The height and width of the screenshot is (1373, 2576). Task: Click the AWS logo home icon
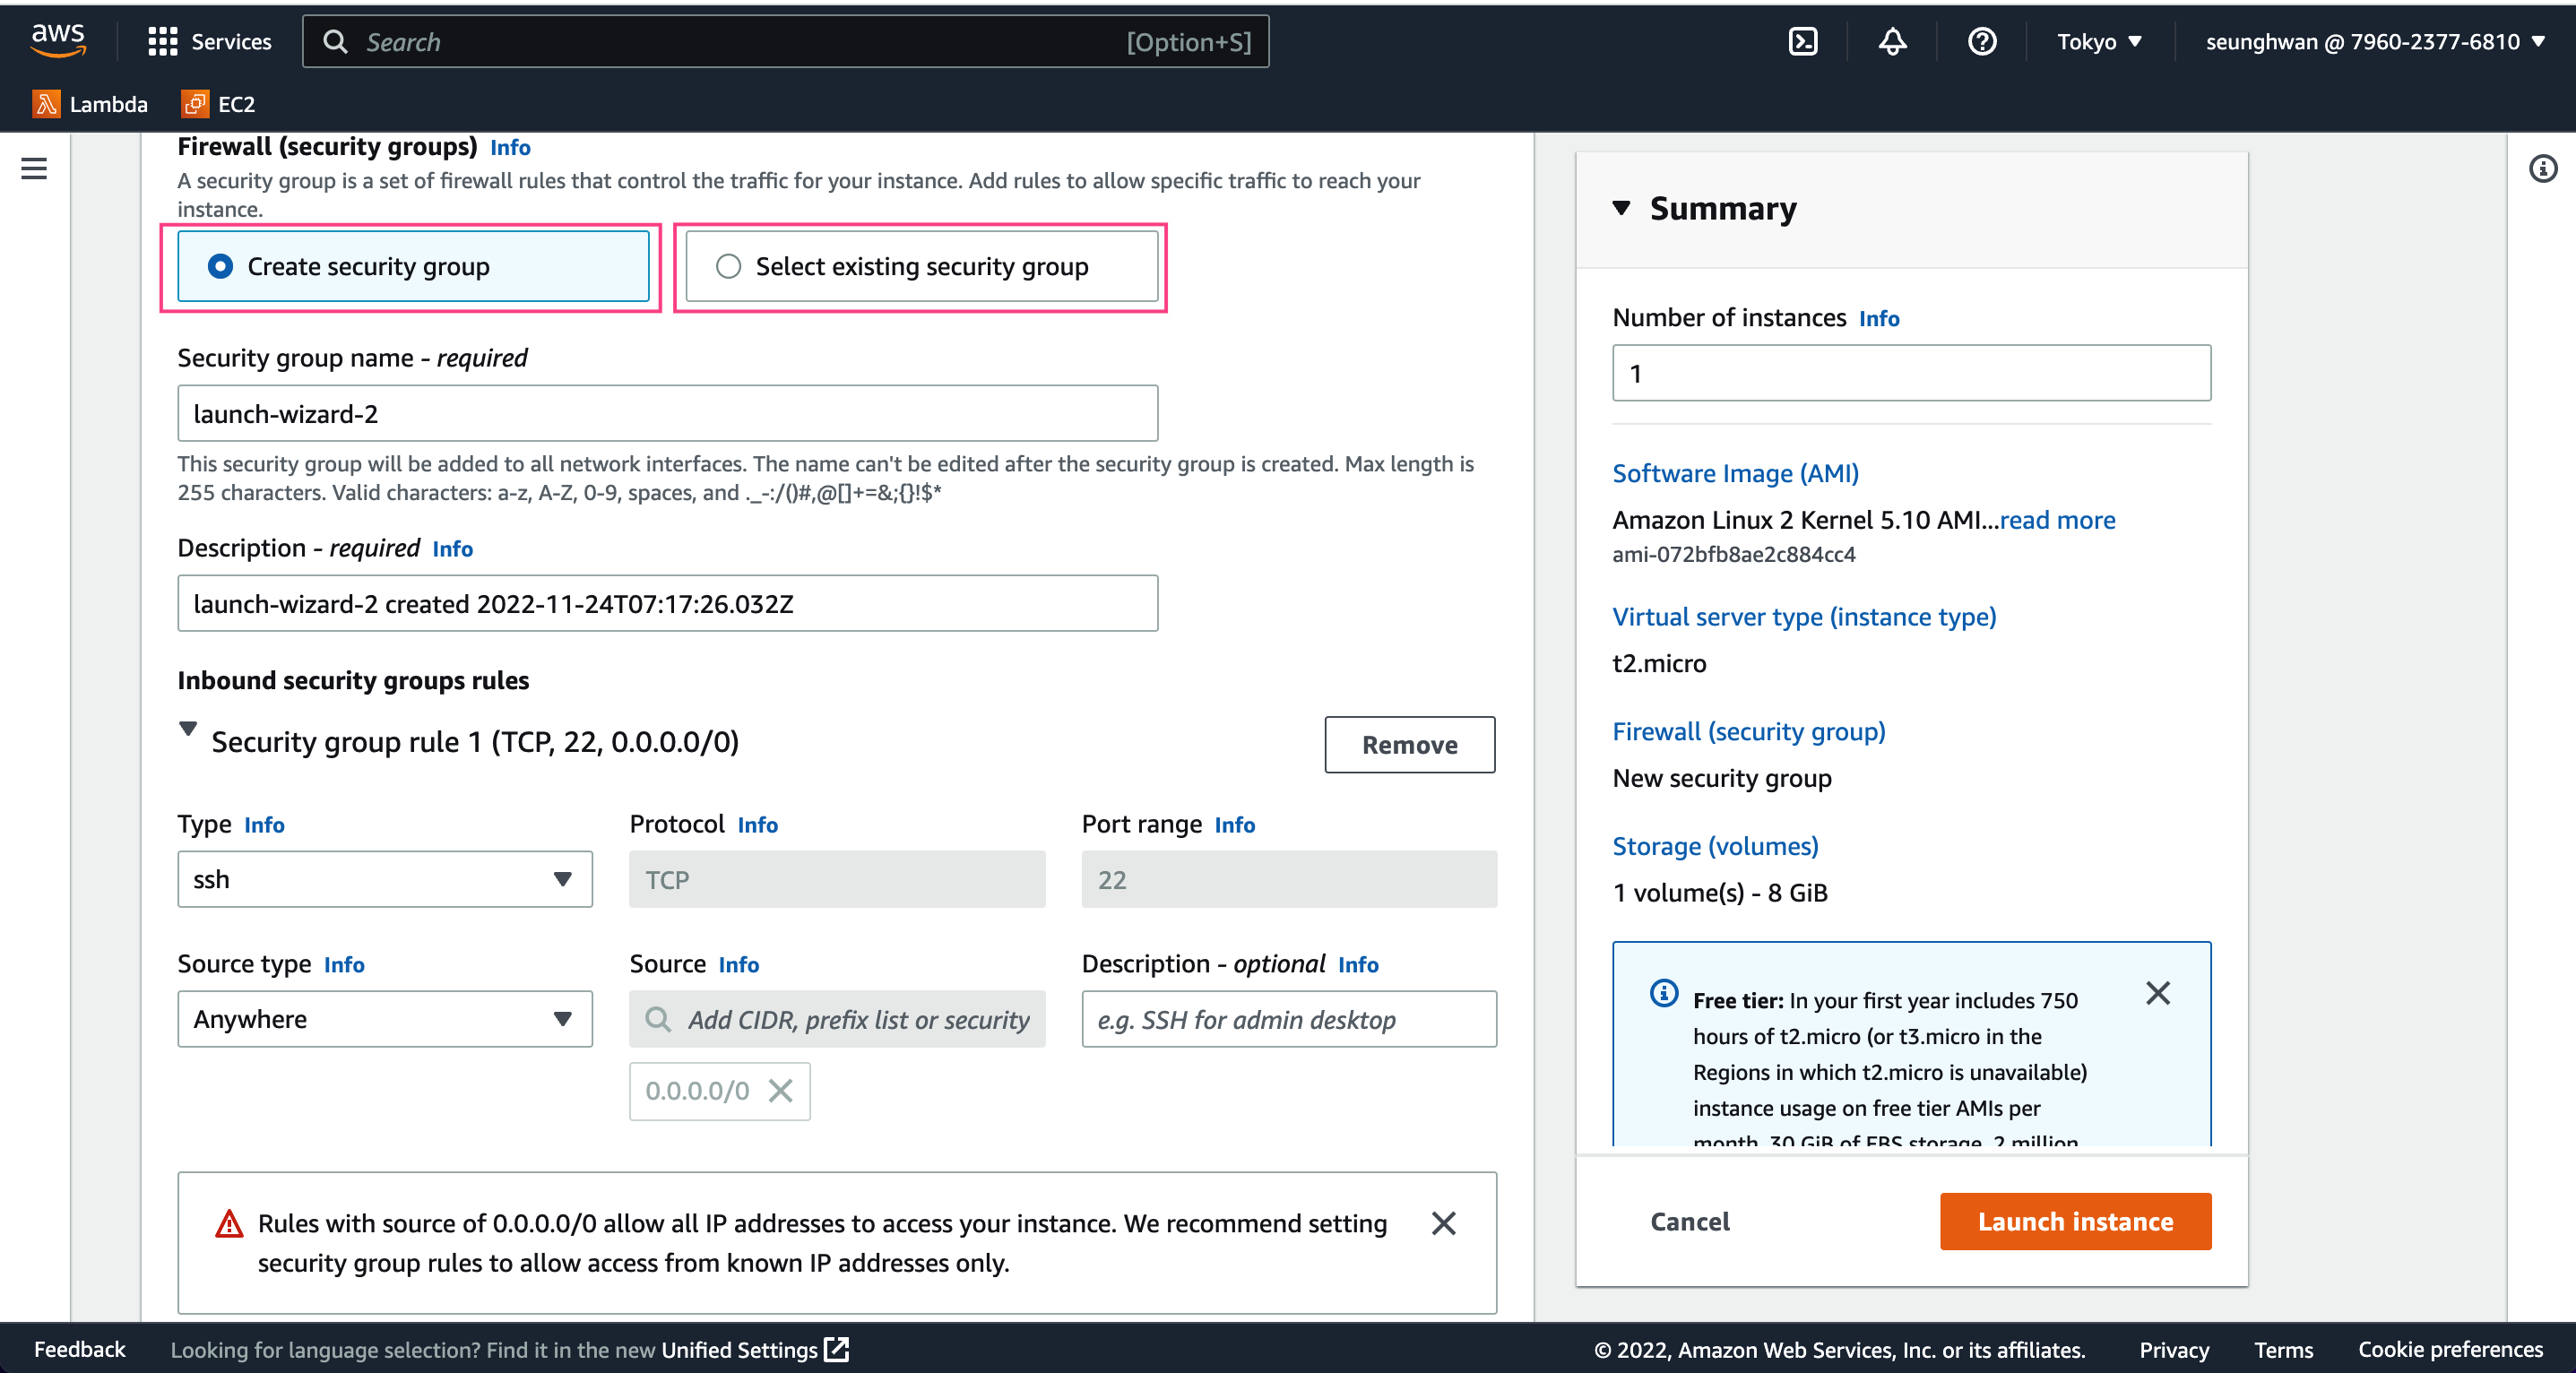[x=58, y=40]
